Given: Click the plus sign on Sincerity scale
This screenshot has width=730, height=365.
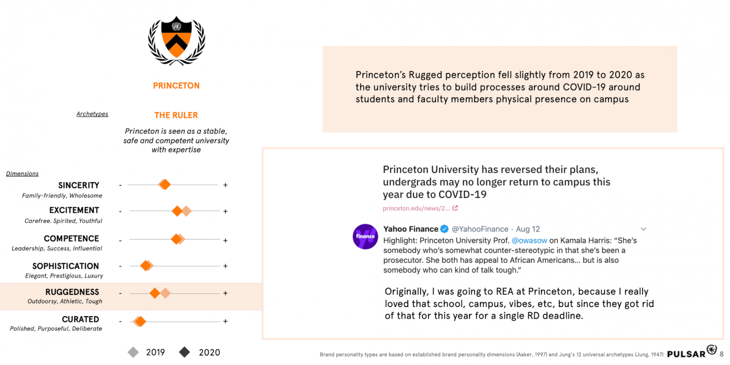Looking at the screenshot, I should tap(225, 185).
